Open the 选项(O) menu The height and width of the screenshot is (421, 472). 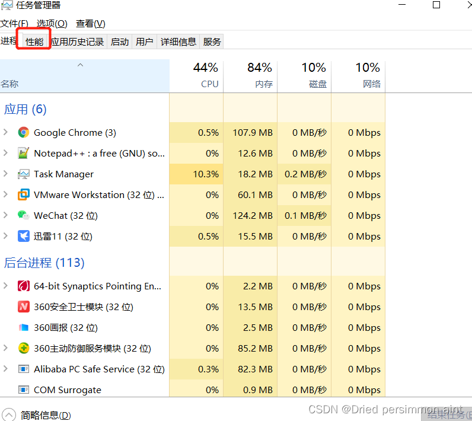click(x=52, y=24)
